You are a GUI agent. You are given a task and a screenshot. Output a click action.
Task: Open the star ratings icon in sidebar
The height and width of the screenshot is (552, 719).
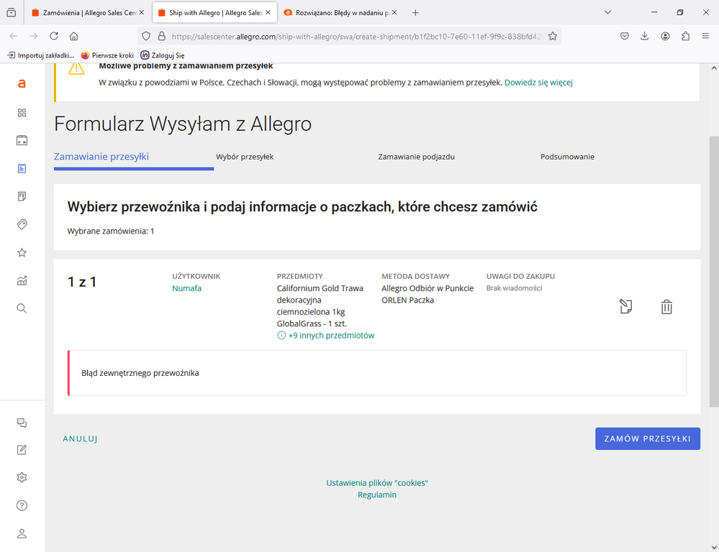(22, 252)
